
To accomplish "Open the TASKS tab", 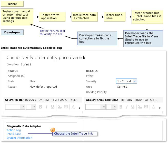I will [x=73, y=100].
